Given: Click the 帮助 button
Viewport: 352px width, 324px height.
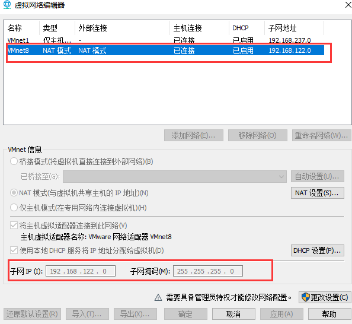Looking at the screenshot, I should tap(329, 314).
